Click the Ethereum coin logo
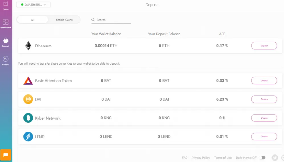The image size is (284, 162). [28, 46]
